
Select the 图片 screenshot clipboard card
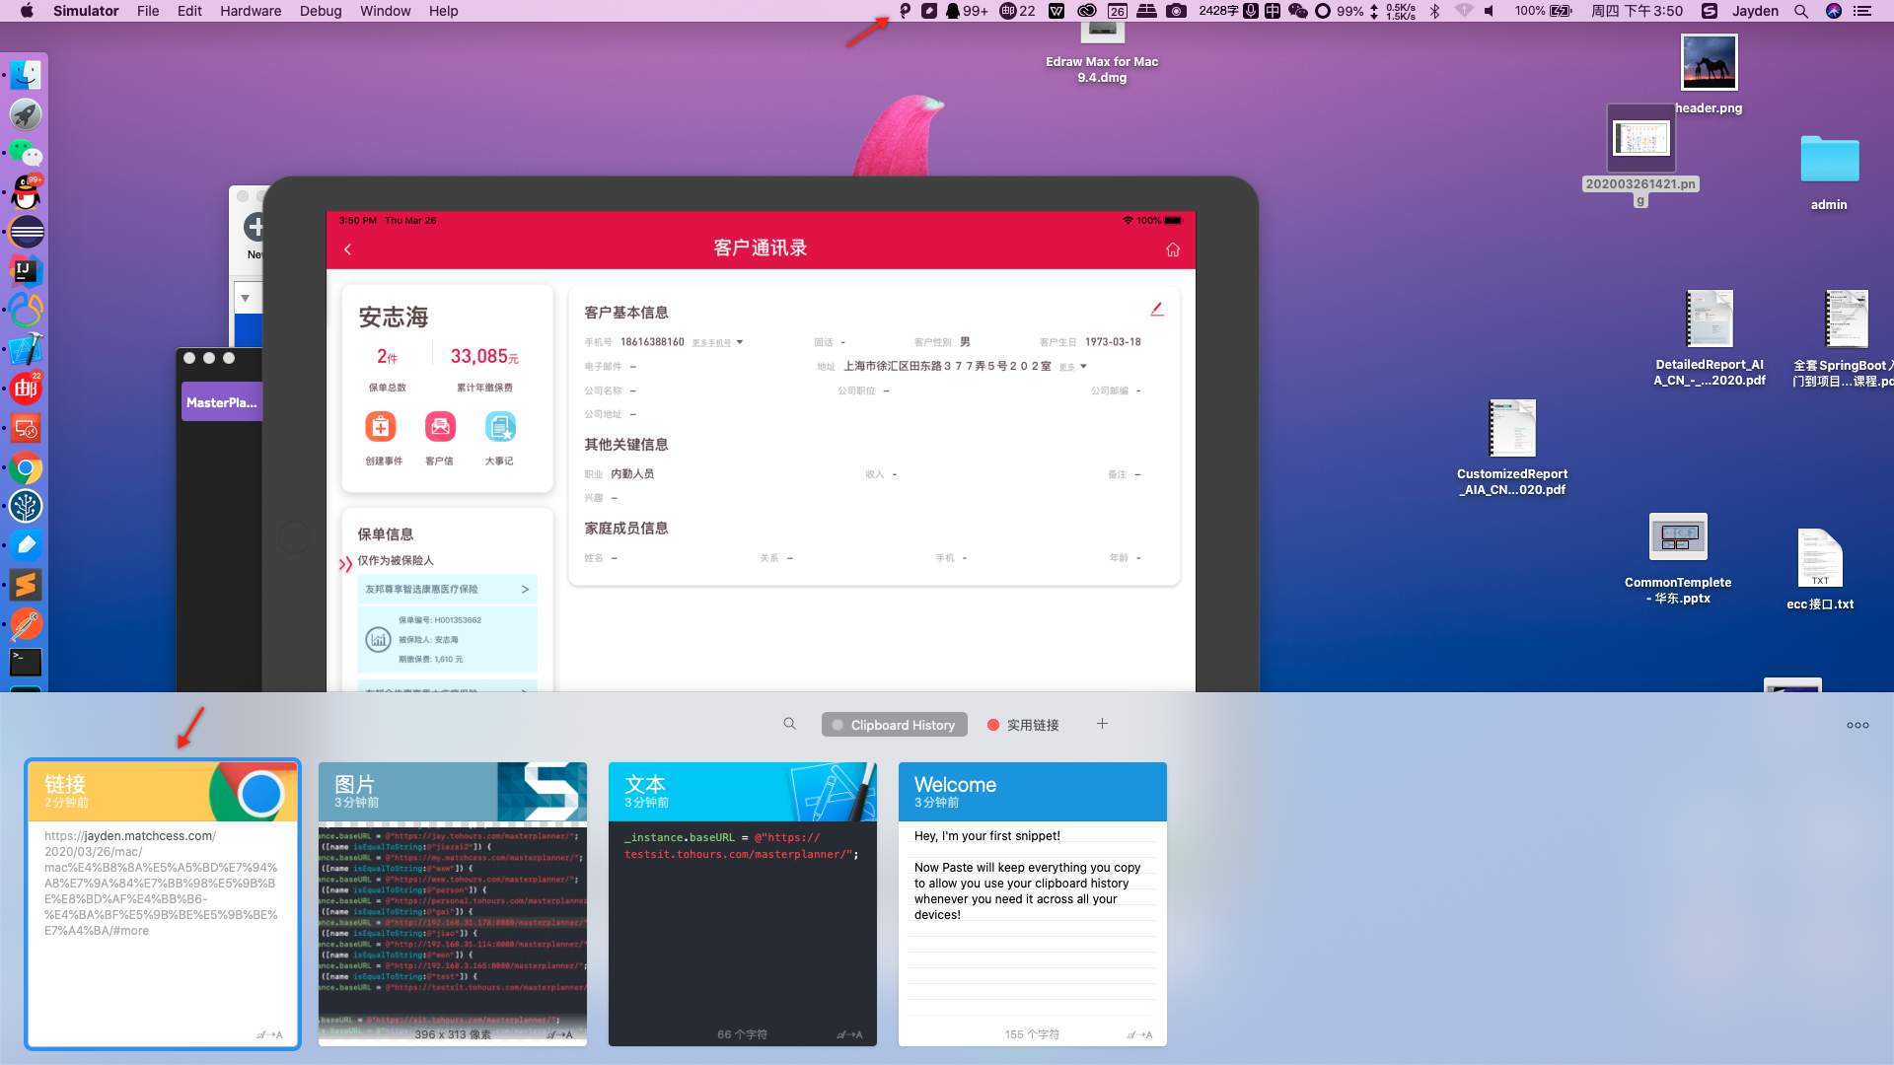pyautogui.click(x=452, y=903)
